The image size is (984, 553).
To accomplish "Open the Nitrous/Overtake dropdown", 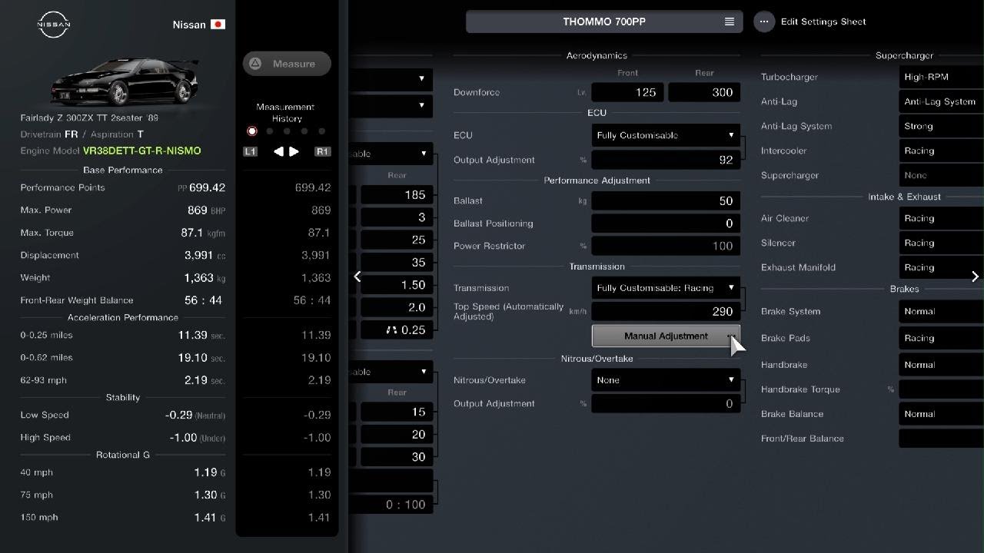I will [x=666, y=380].
